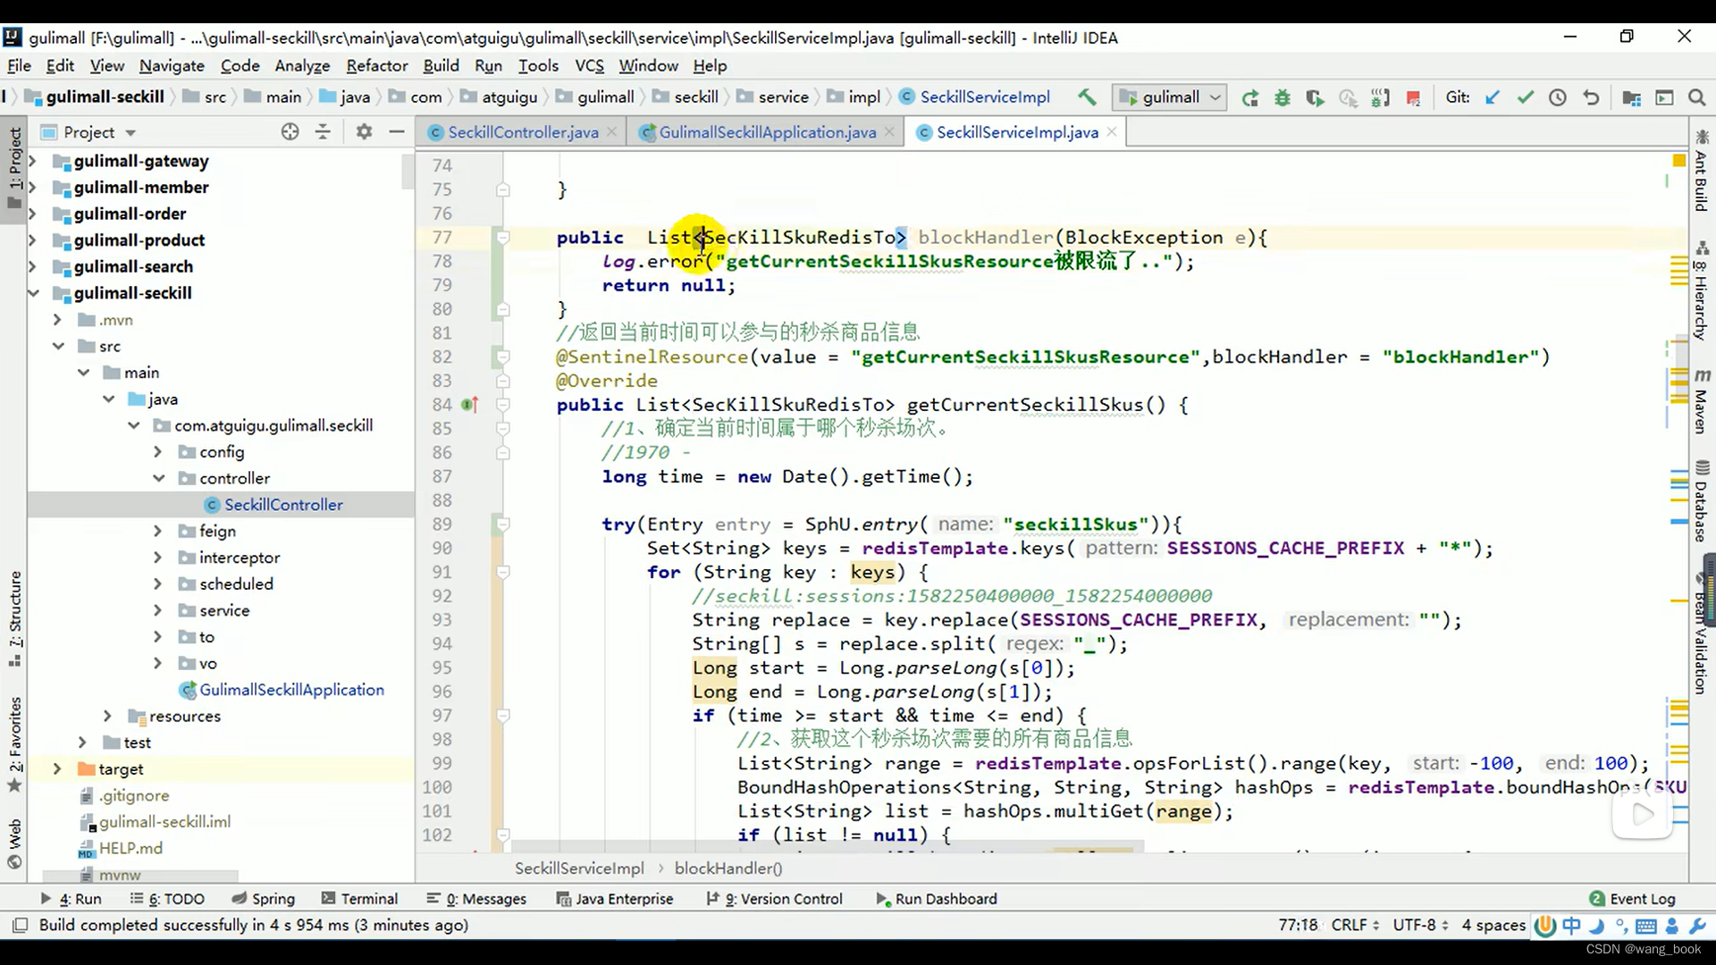The width and height of the screenshot is (1716, 965).
Task: Click the Build project hammer icon
Action: 1087,97
